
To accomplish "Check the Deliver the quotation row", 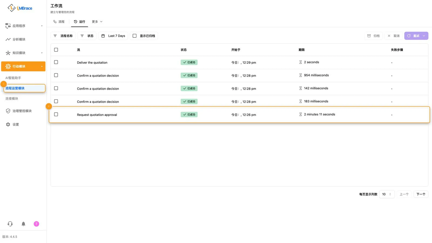I will tap(56, 62).
